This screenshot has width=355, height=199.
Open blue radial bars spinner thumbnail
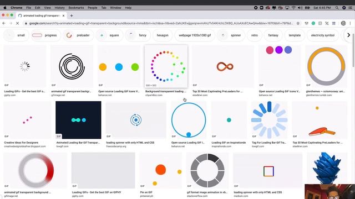269,120
